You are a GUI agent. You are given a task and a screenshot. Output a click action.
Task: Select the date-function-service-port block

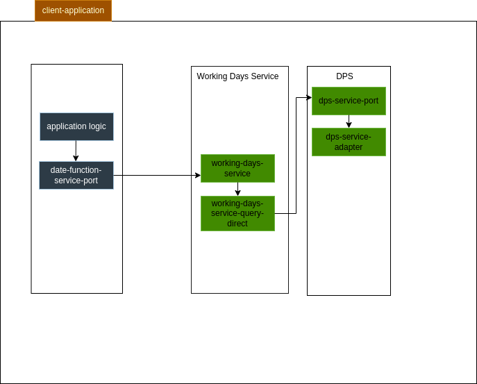[x=76, y=175]
